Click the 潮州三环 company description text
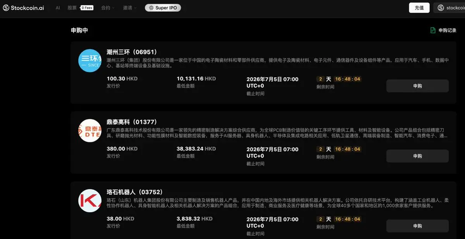Image resolution: width=465 pixels, height=239 pixels. pos(278,63)
